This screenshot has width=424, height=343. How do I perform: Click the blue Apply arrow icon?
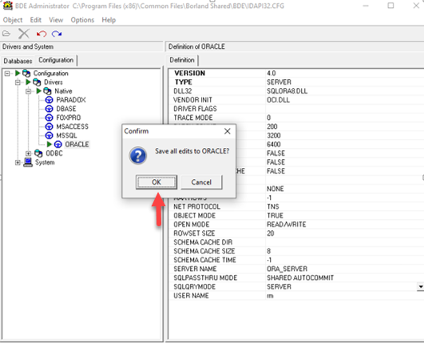click(x=57, y=34)
